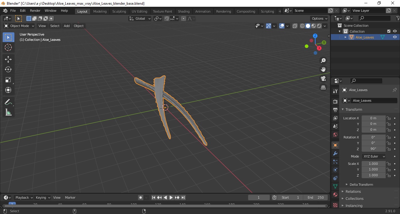This screenshot has height=214, width=400.
Task: Open the Keying dropdown
Action: (x=43, y=198)
